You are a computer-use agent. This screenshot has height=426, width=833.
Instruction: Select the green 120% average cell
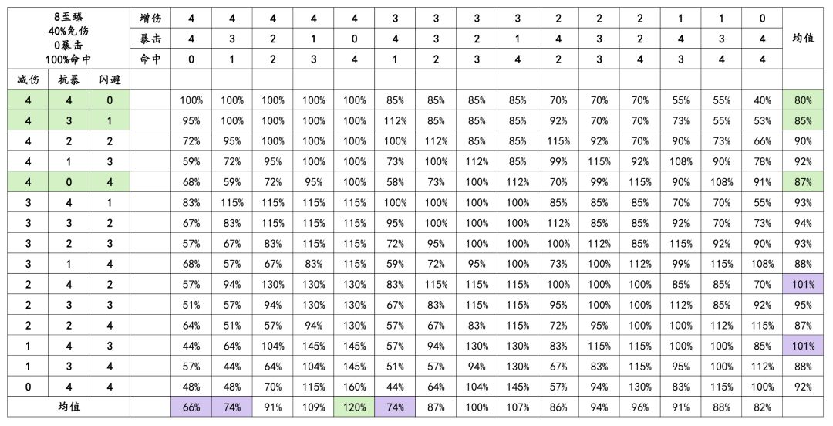[x=354, y=406]
